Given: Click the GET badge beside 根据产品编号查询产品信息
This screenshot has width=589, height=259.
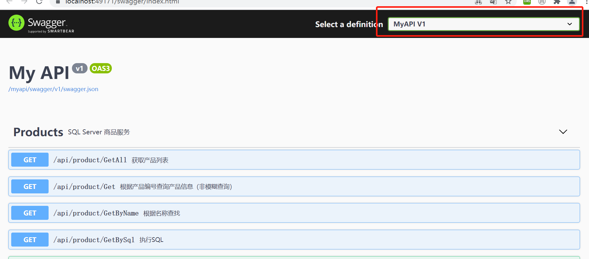Looking at the screenshot, I should [x=30, y=187].
